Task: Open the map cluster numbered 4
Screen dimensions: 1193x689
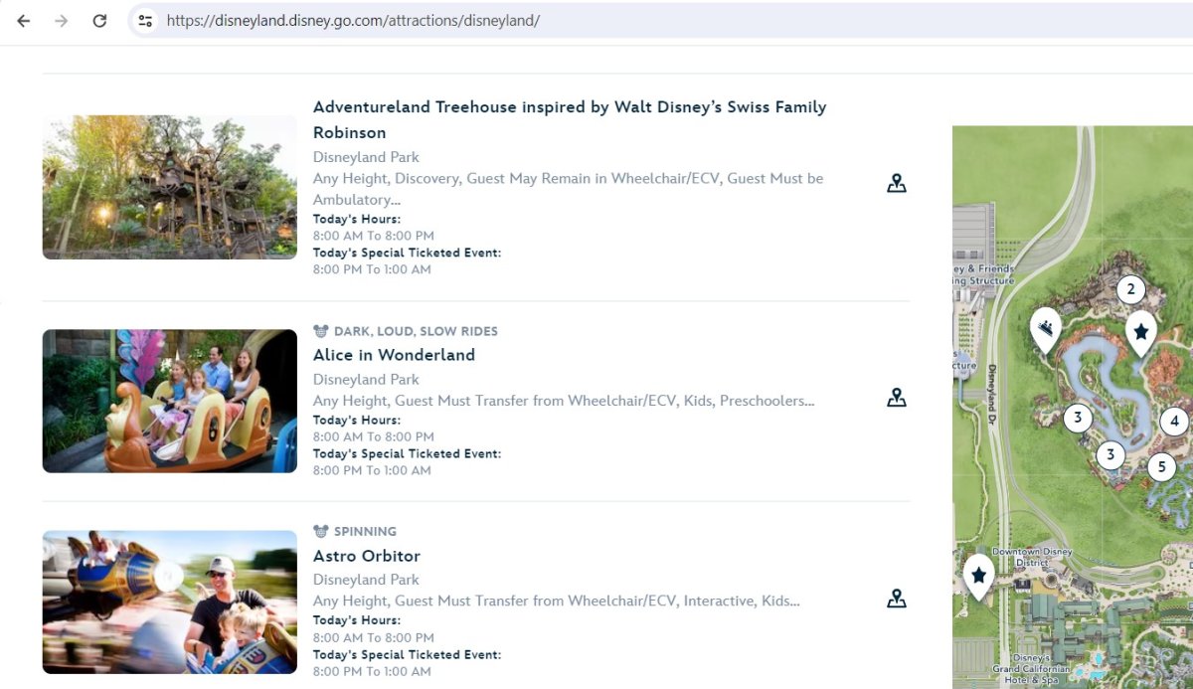Action: (x=1174, y=422)
